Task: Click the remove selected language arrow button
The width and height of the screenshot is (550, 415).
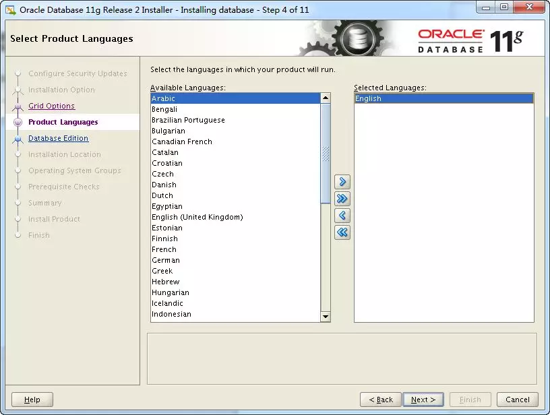Action: click(x=342, y=215)
